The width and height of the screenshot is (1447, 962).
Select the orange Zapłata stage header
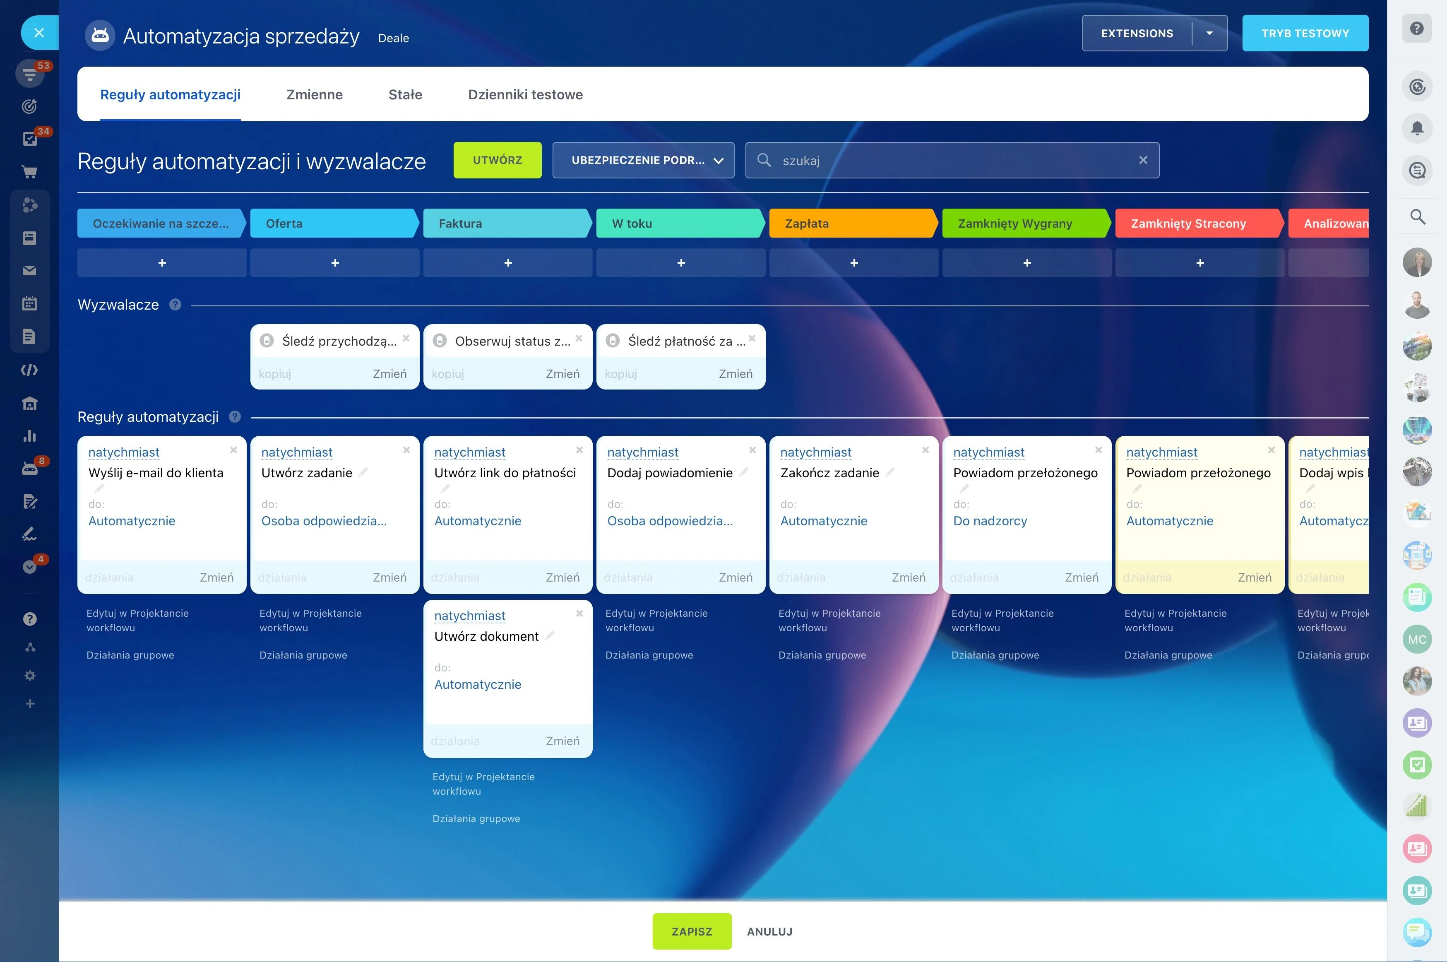click(853, 224)
